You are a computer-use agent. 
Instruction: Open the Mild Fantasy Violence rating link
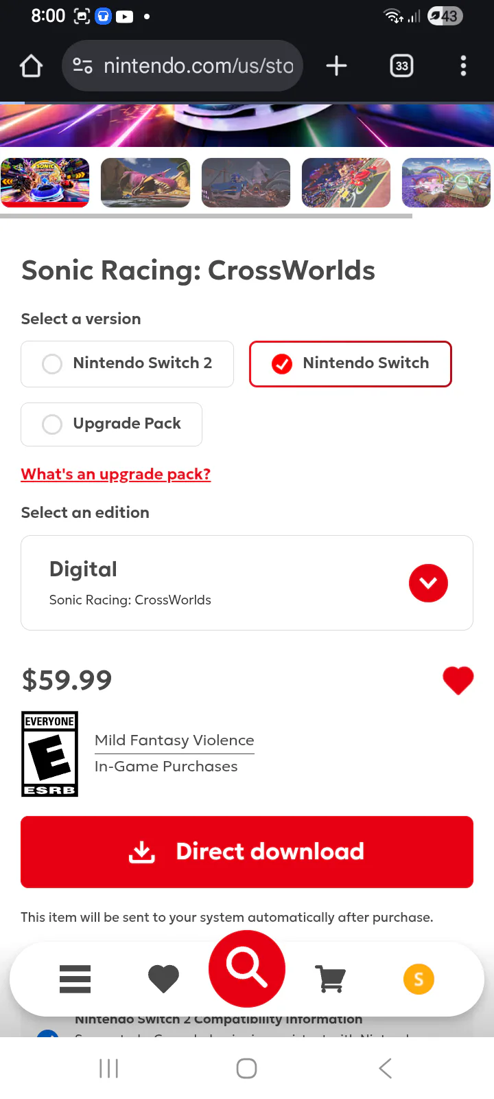(174, 740)
